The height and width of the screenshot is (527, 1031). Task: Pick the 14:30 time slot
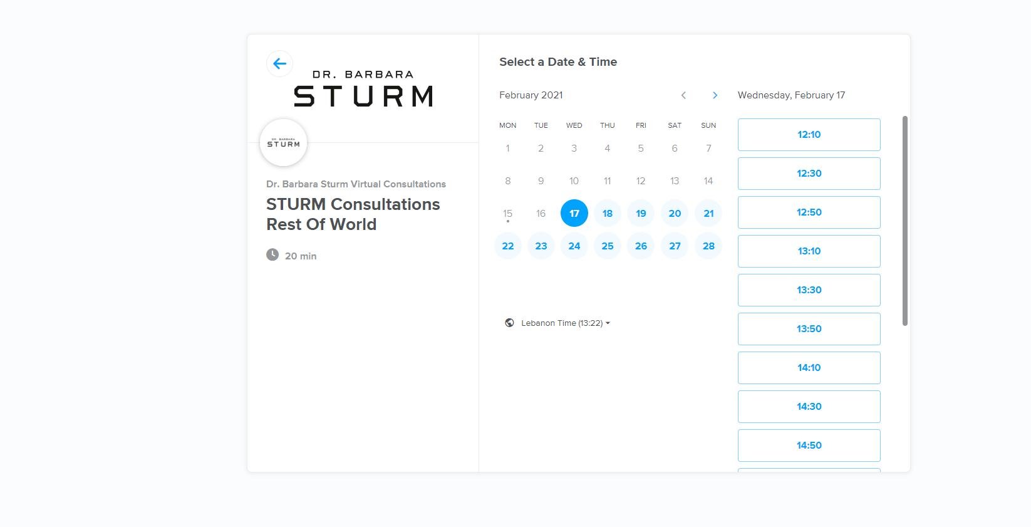(x=809, y=407)
